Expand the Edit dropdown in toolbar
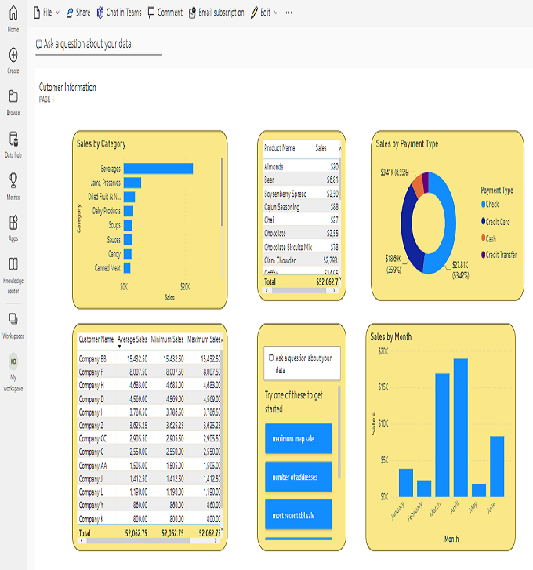The height and width of the screenshot is (570, 533). coord(263,13)
